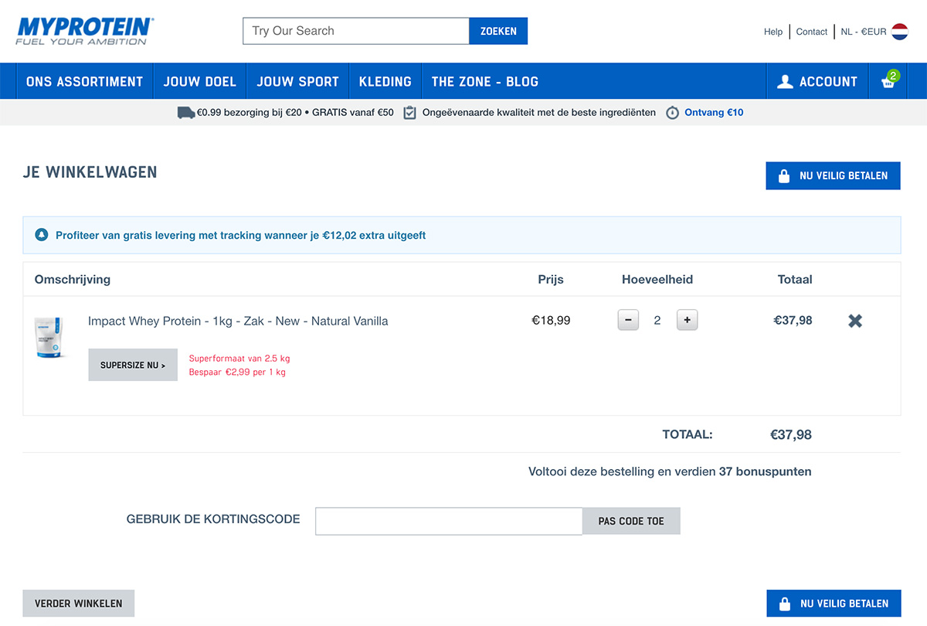The image size is (927, 626).
Task: Open the Impact Whey Protein product thumbnail
Action: pos(49,337)
